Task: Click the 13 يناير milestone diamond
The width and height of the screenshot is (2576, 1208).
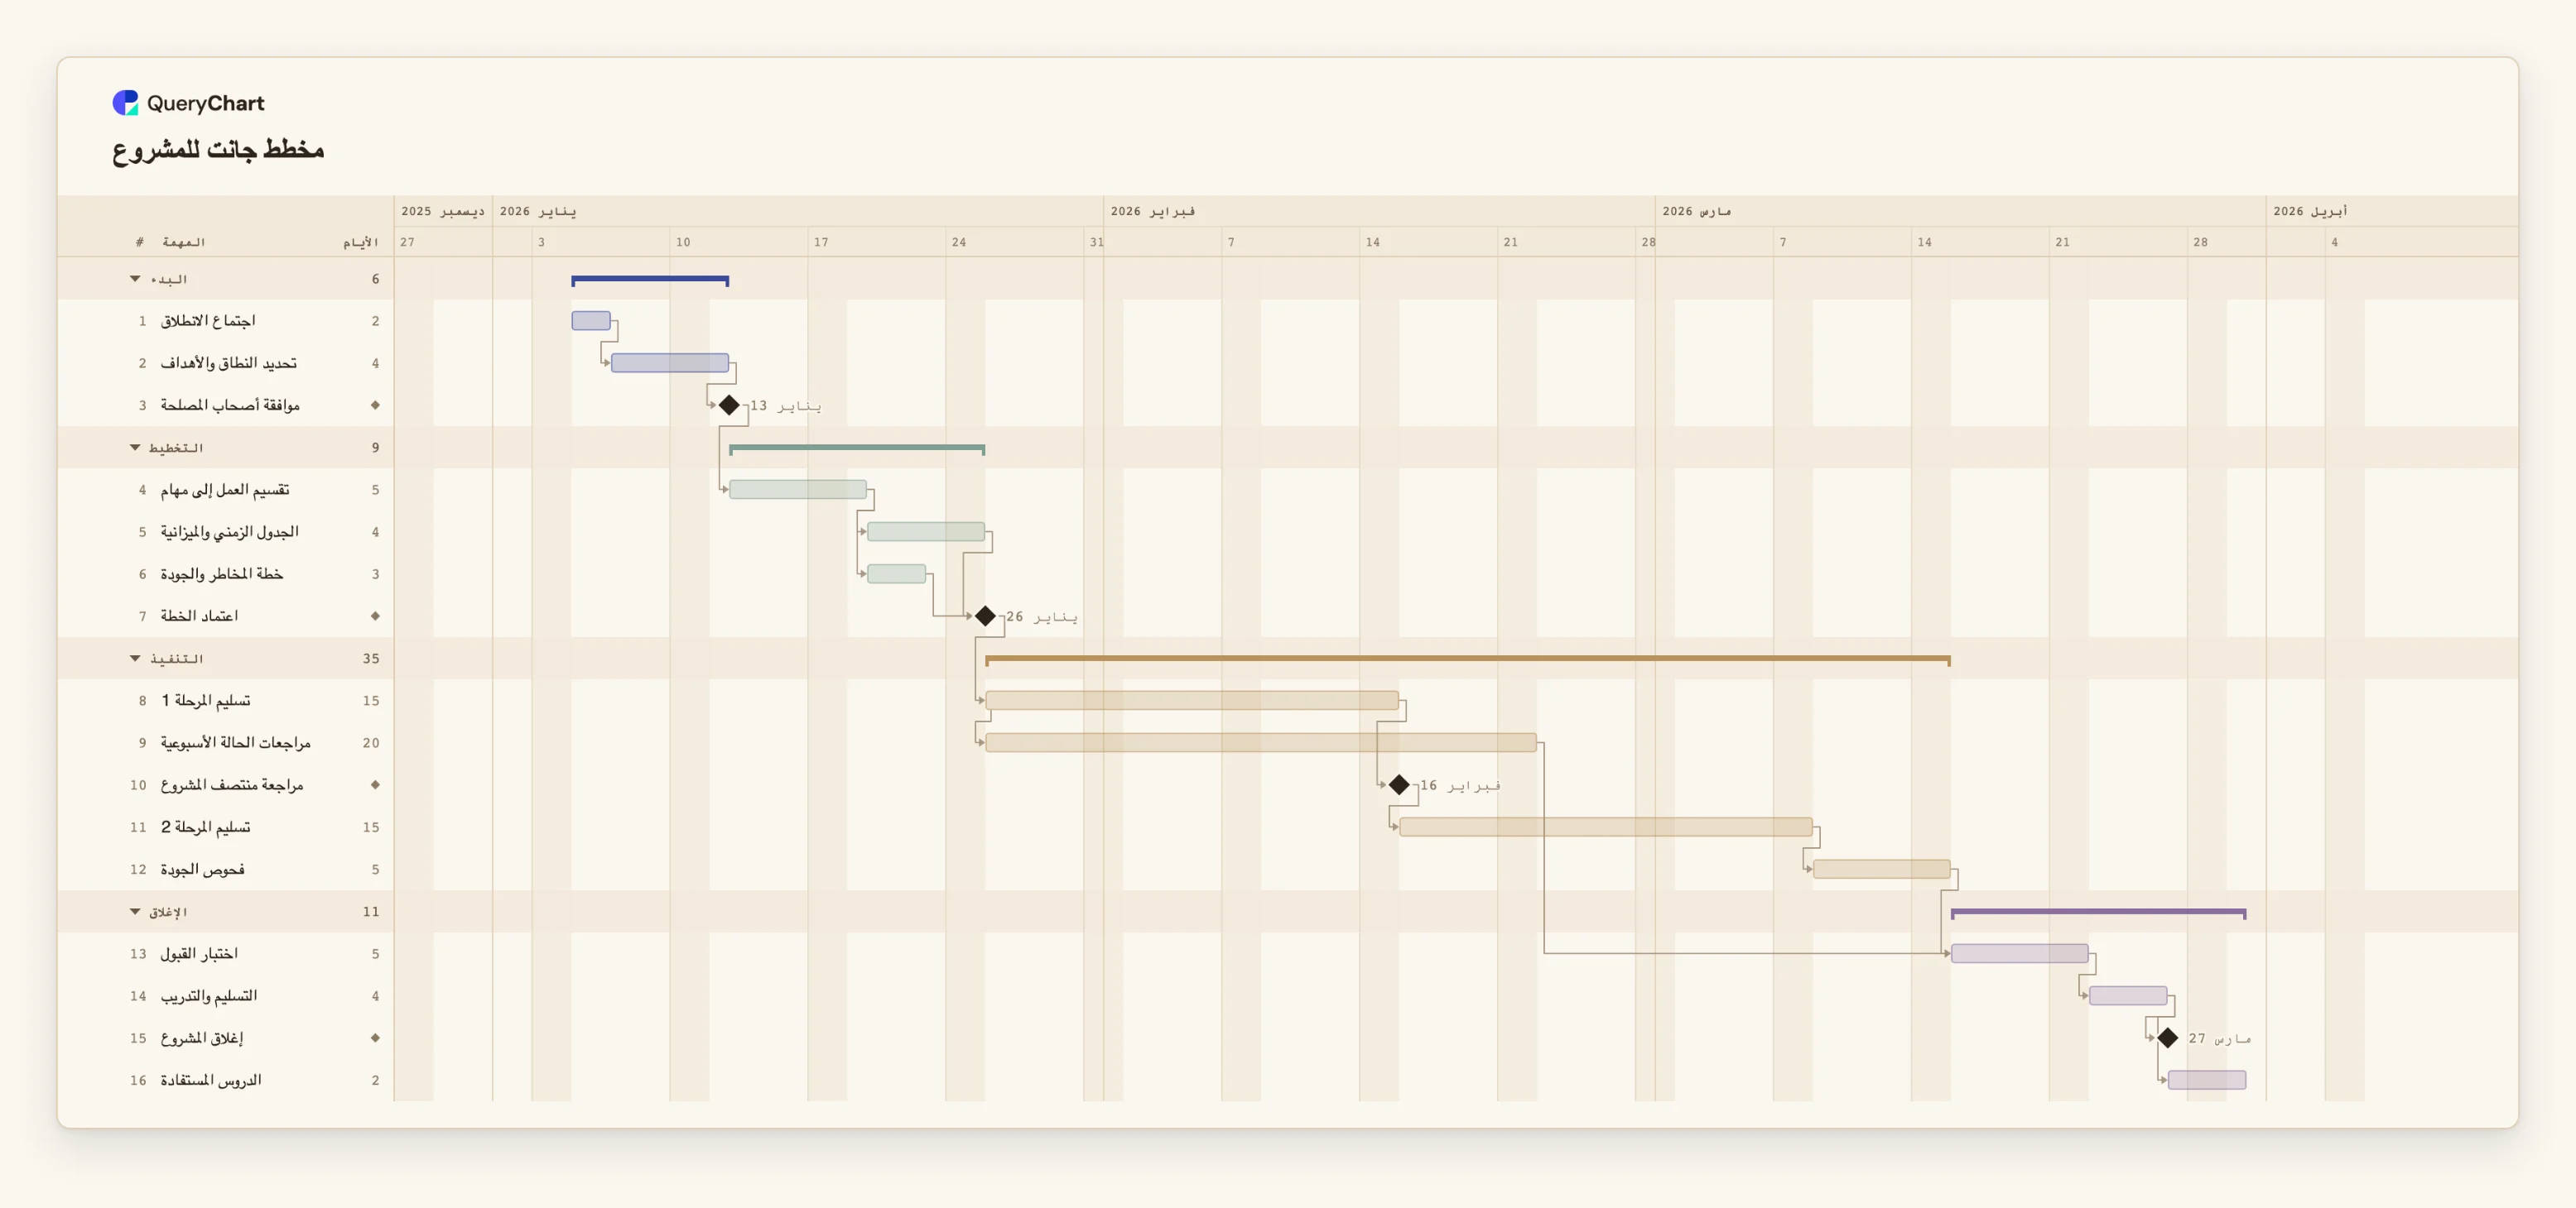Action: pyautogui.click(x=729, y=405)
